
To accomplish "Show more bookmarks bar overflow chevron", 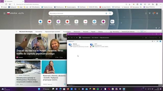I will [161, 7].
